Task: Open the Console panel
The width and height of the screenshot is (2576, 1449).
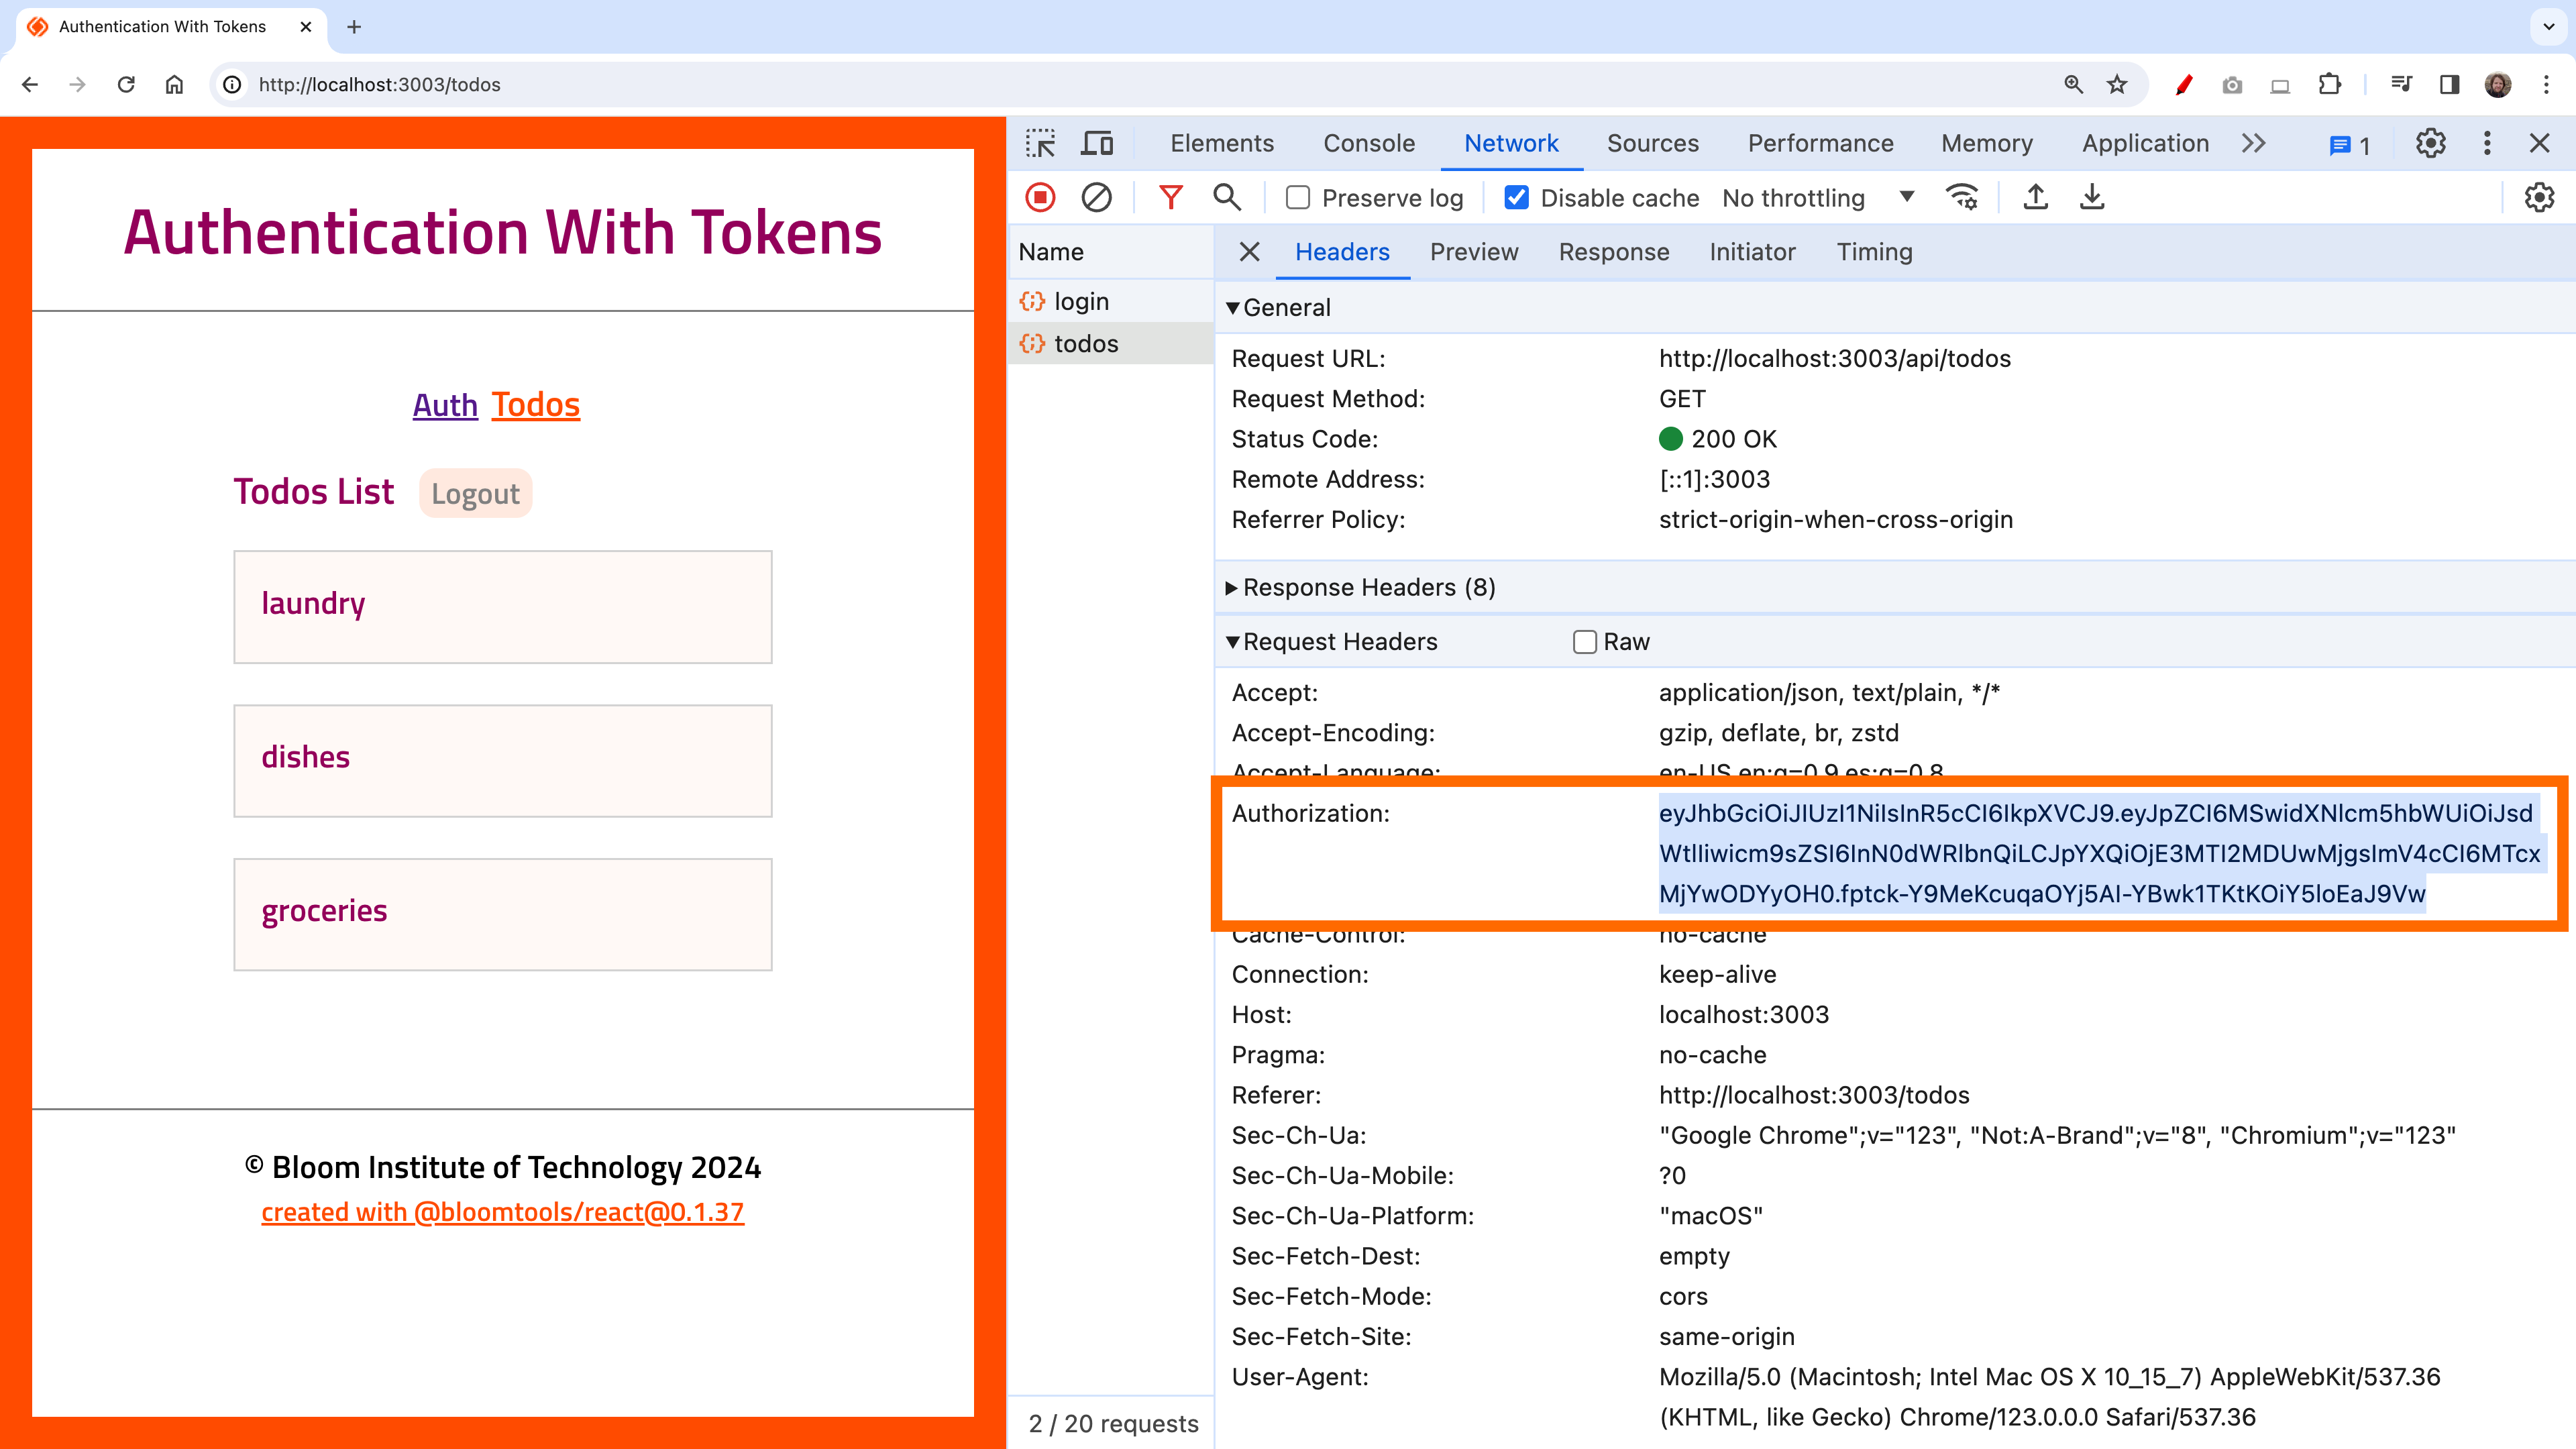Action: 1368,143
